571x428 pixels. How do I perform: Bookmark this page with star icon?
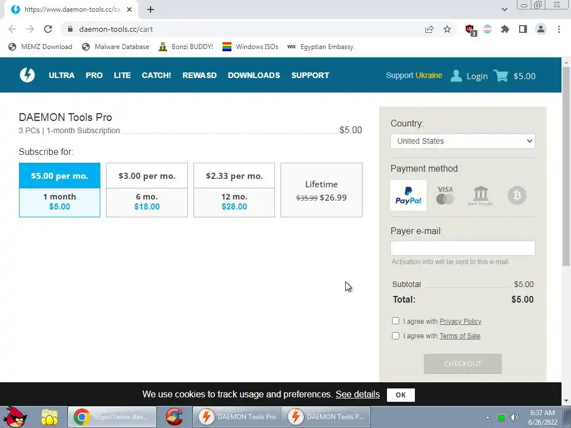coord(447,29)
